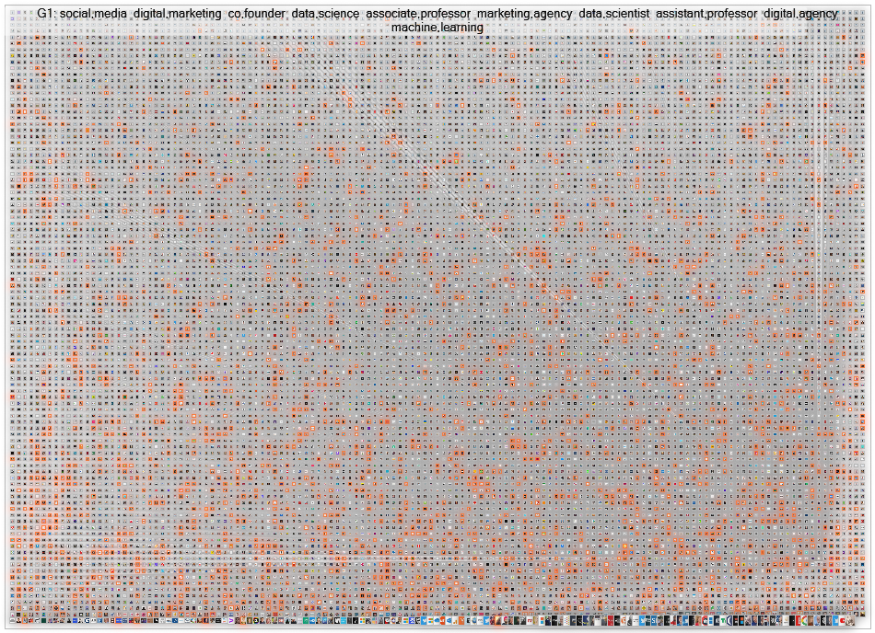Select the multicolored Google G node thumbnail

[x=804, y=621]
